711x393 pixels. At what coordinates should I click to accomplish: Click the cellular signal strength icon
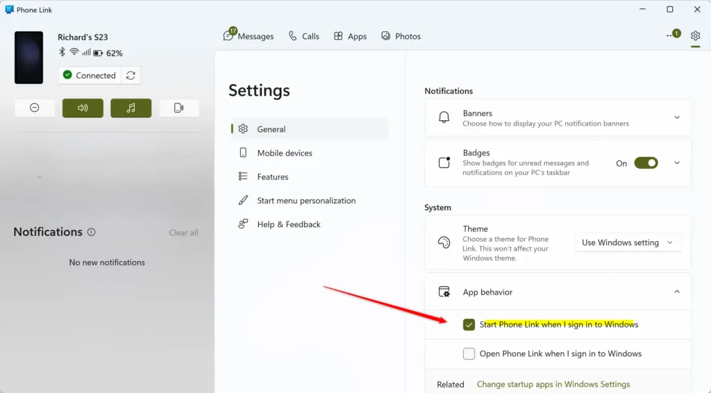(x=86, y=52)
